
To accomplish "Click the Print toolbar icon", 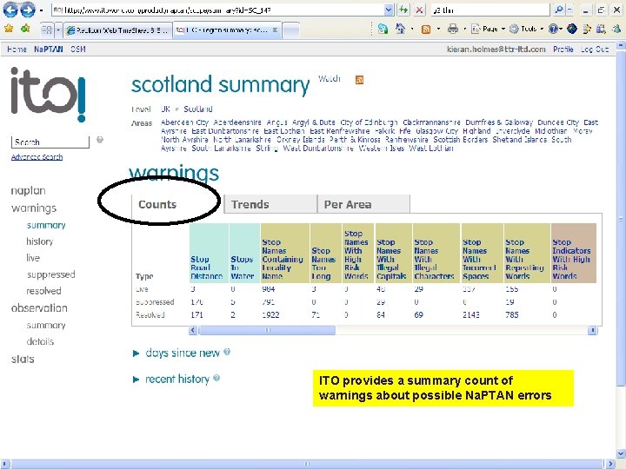I will coord(453,29).
